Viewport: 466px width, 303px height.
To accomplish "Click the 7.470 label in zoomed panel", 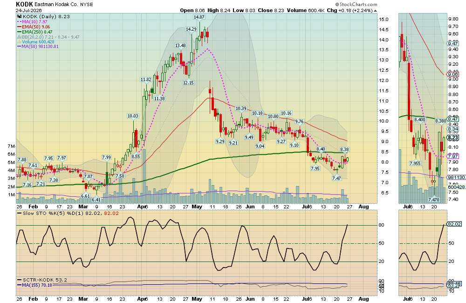I will 434,200.
